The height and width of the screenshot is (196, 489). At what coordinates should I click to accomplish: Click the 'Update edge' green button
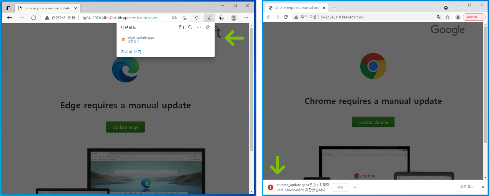[x=126, y=127]
